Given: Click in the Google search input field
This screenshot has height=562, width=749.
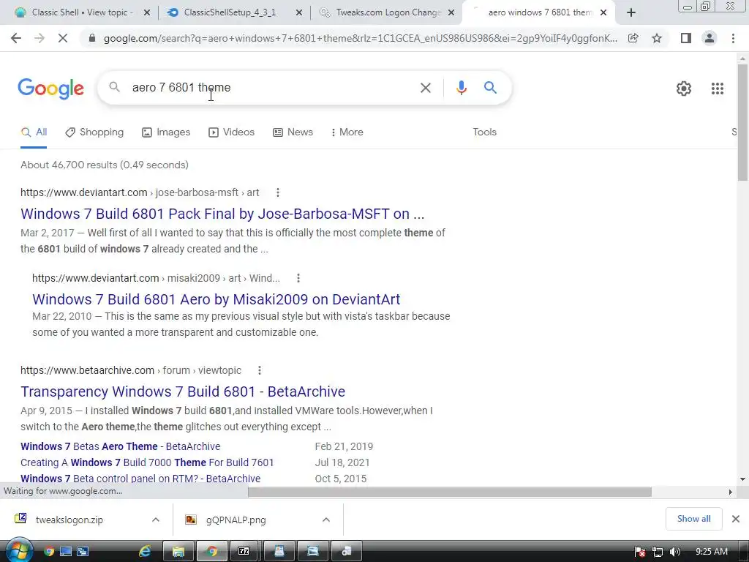Looking at the screenshot, I should pyautogui.click(x=272, y=88).
